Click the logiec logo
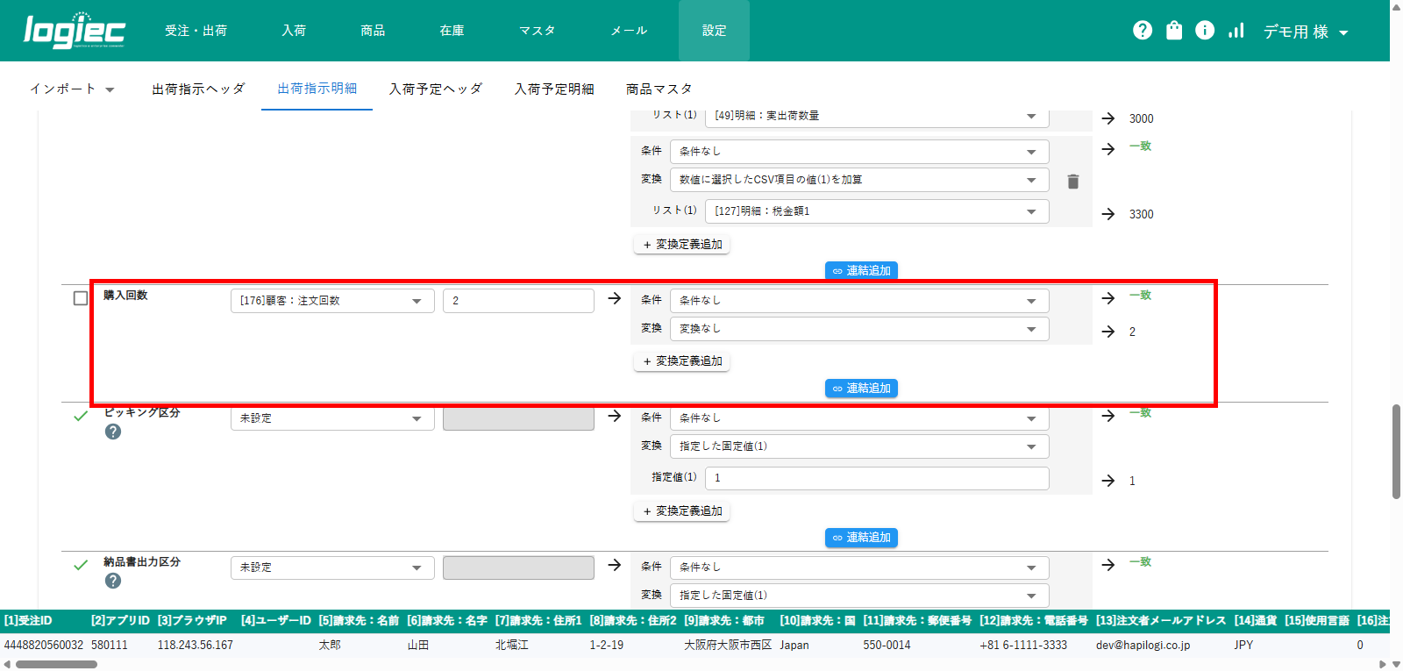The width and height of the screenshot is (1403, 671). [x=75, y=31]
